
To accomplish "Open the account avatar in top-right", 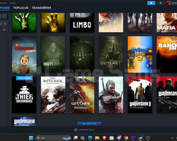I will [168, 3].
